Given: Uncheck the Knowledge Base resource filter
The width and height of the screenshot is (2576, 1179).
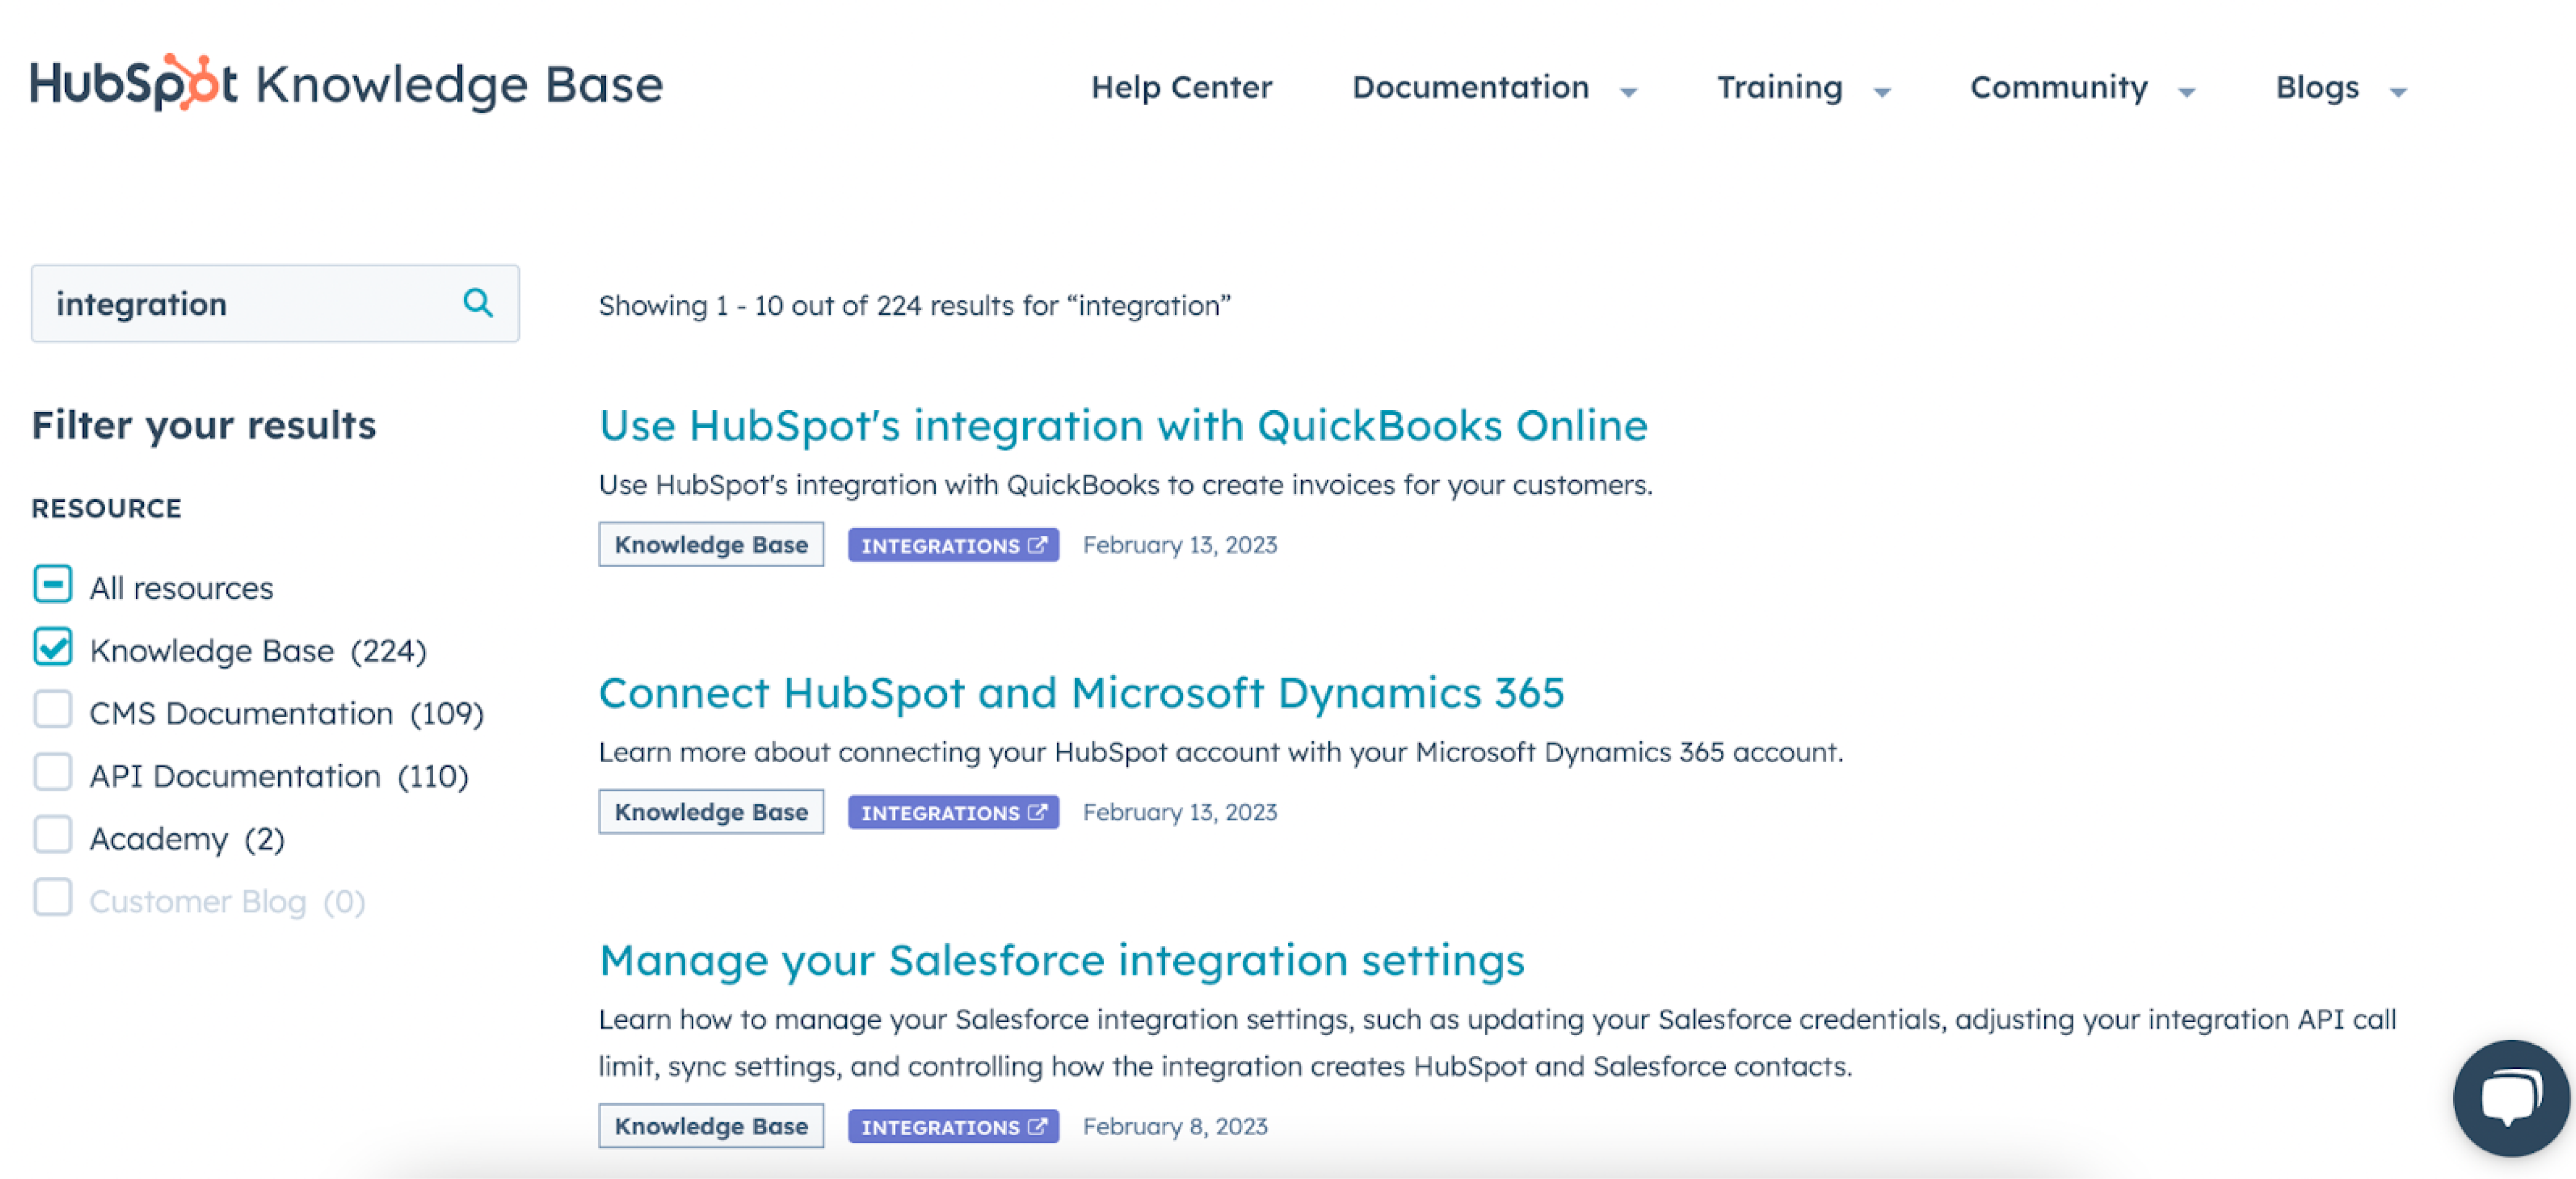Looking at the screenshot, I should (x=52, y=648).
